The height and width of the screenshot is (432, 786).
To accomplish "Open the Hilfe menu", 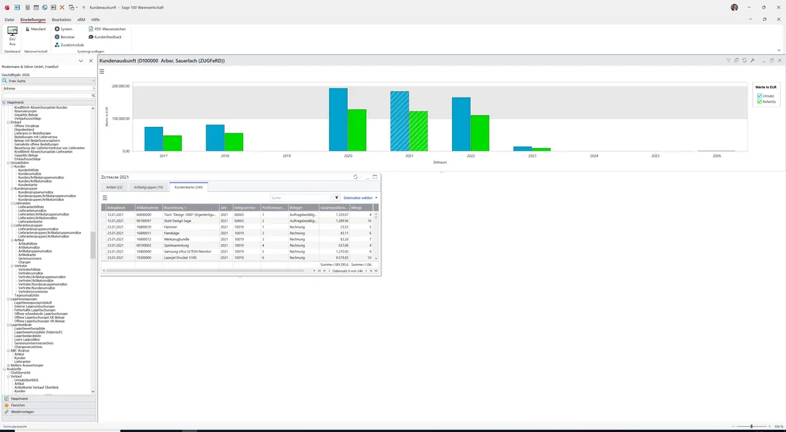I will (96, 20).
